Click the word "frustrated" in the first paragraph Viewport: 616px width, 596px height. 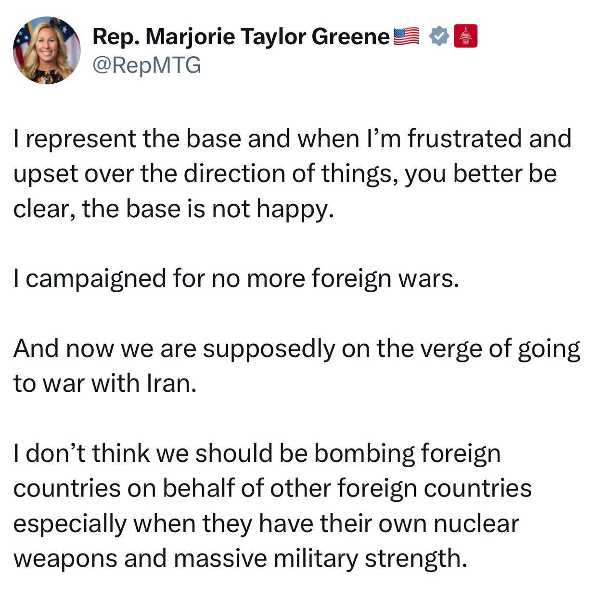[464, 138]
